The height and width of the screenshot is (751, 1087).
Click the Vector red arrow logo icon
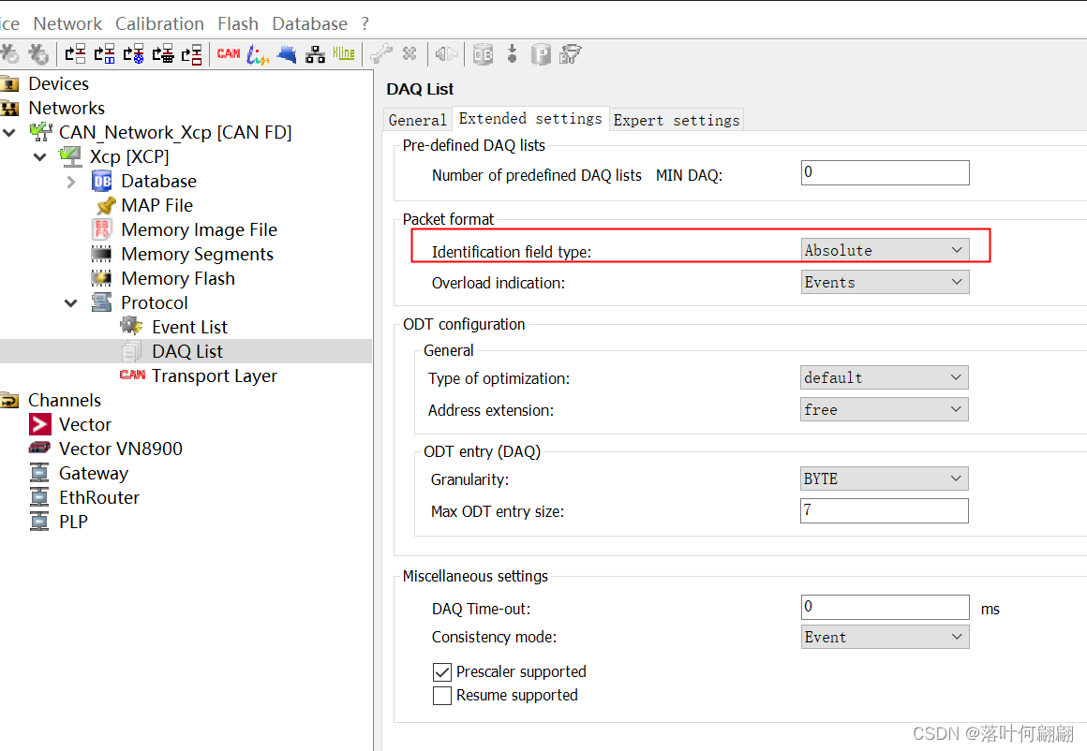[x=40, y=424]
